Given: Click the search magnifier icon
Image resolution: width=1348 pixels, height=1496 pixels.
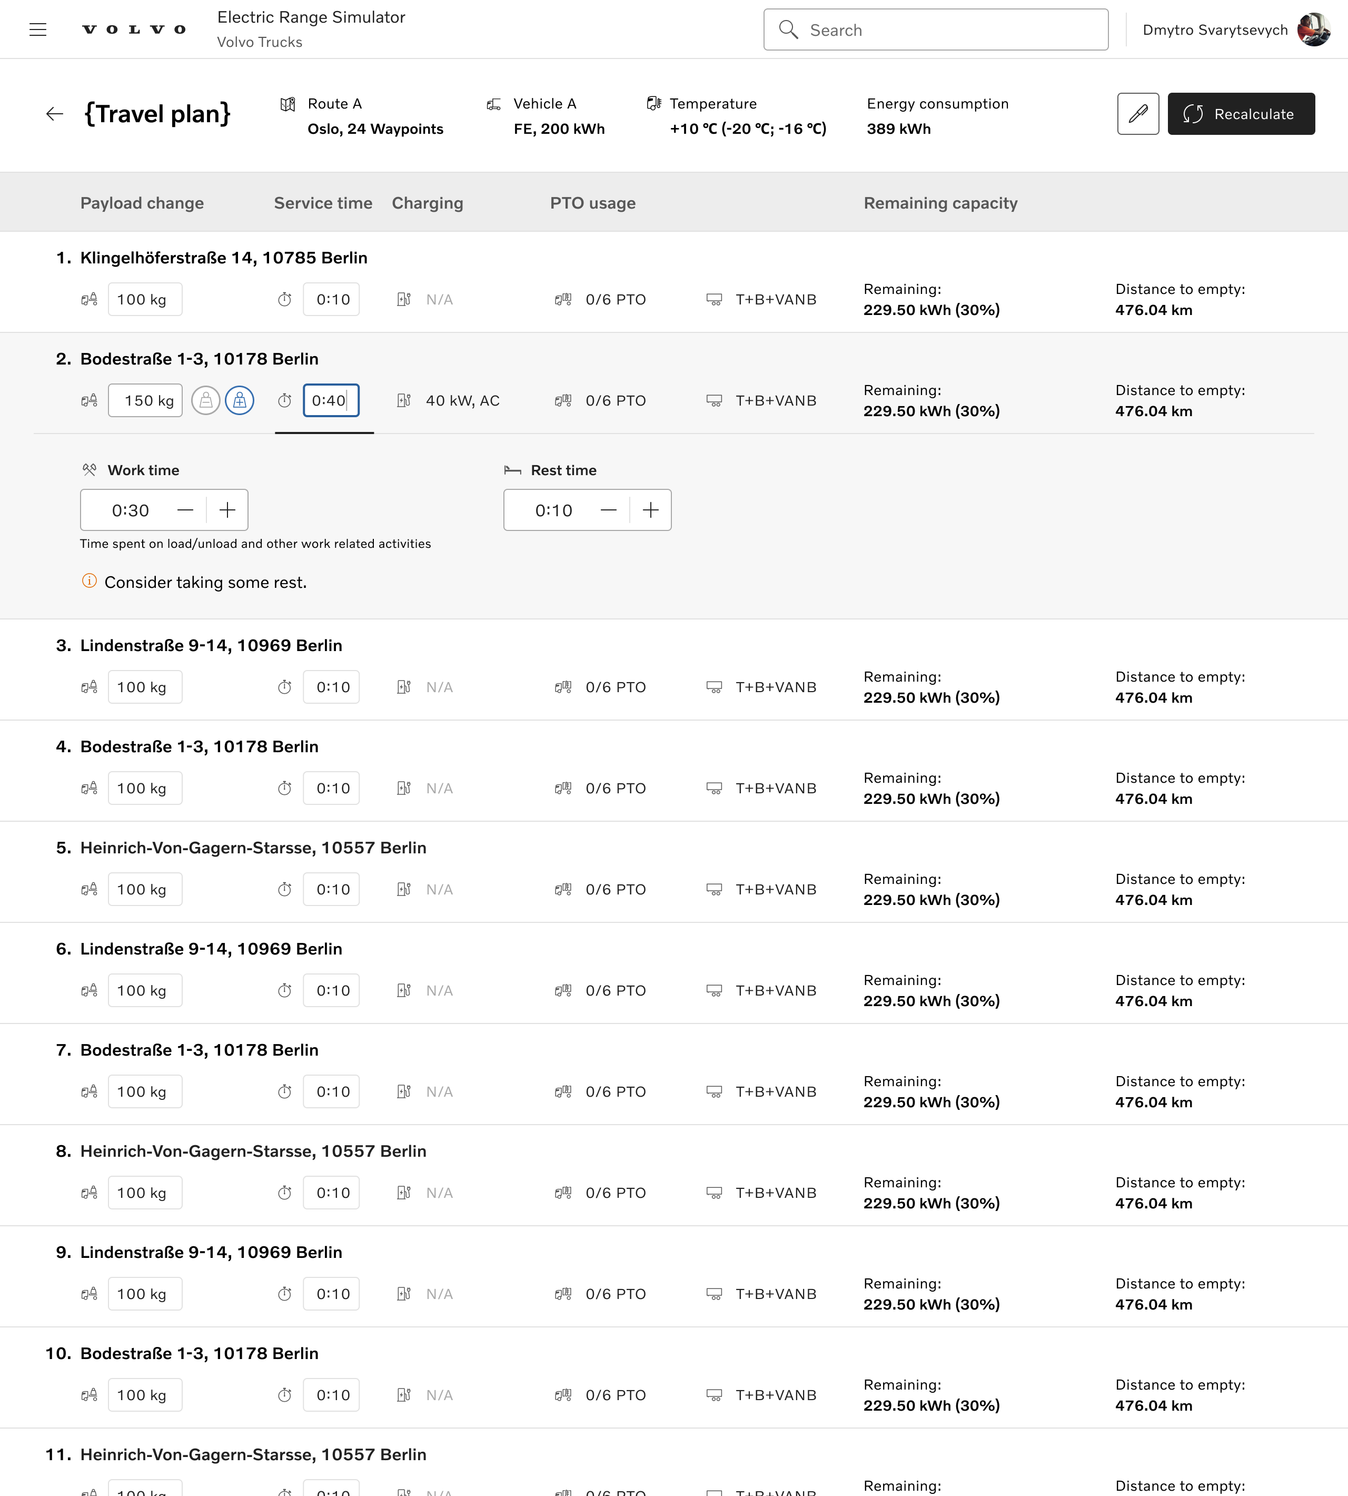Looking at the screenshot, I should pos(788,29).
